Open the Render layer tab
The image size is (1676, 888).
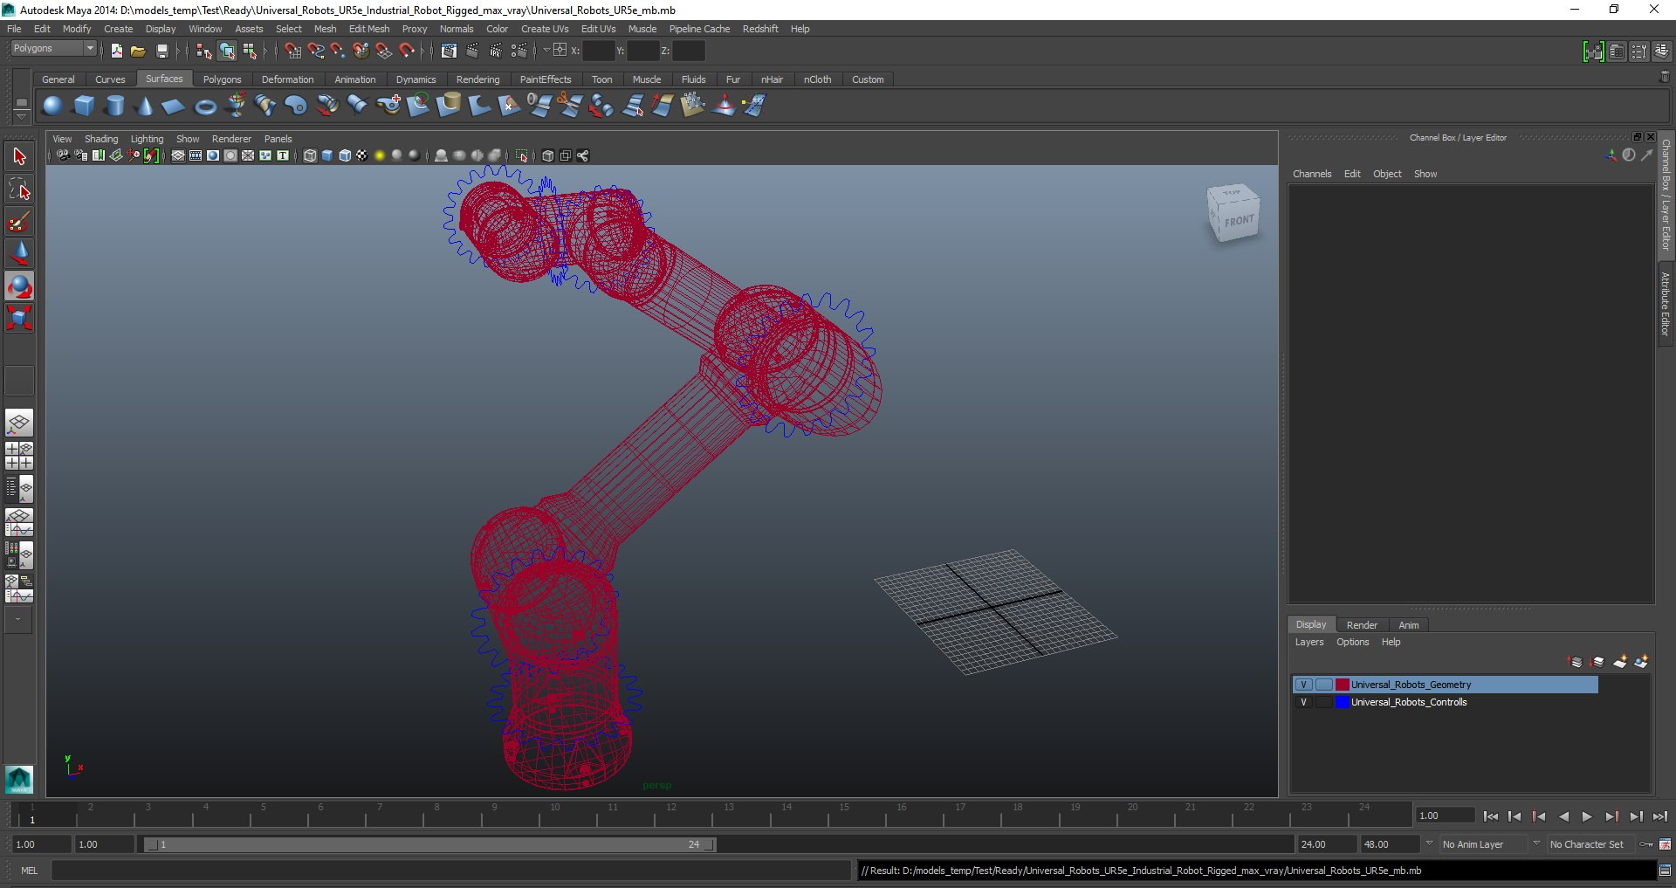(1362, 625)
